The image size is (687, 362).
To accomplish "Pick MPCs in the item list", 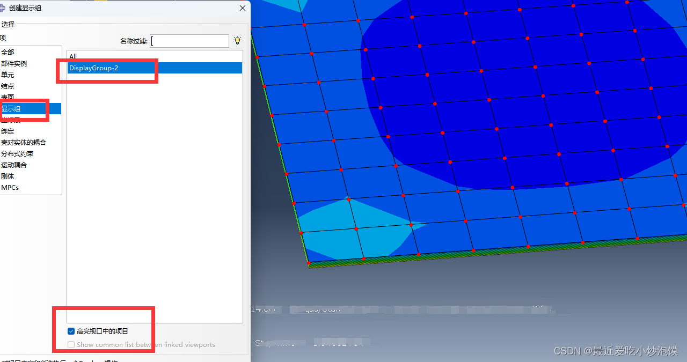I will 10,188.
